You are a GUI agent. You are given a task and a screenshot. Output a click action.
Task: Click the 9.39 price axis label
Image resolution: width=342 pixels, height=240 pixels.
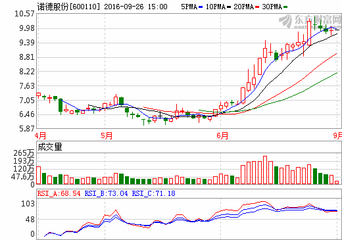coord(27,43)
